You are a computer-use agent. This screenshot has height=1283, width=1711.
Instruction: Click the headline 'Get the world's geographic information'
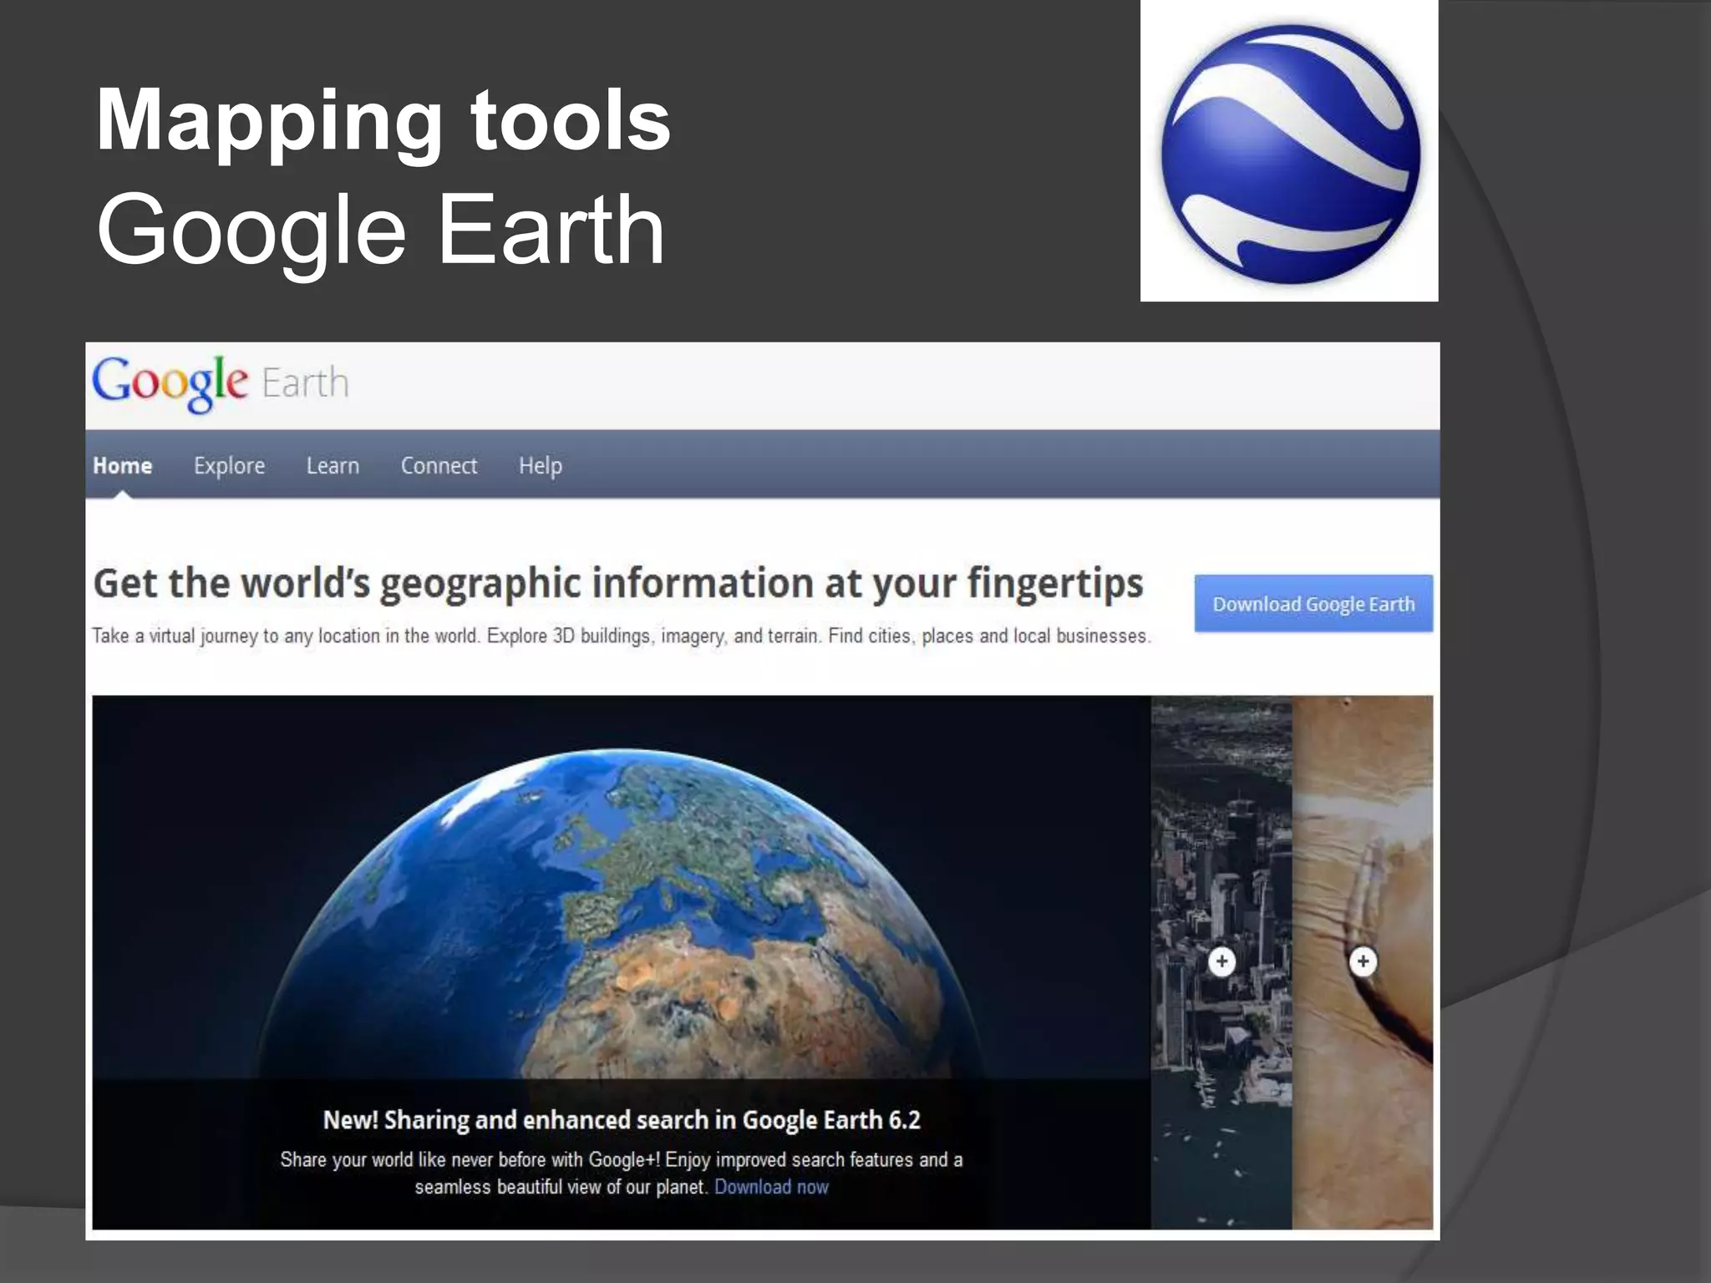tap(617, 583)
